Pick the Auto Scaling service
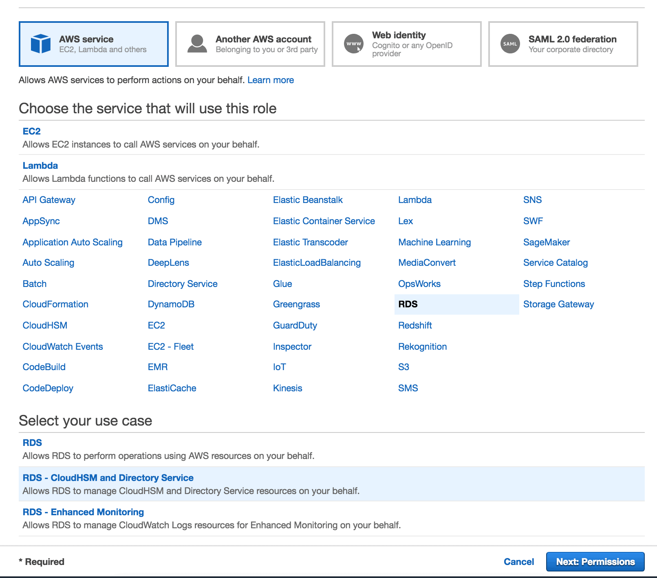 pos(49,263)
